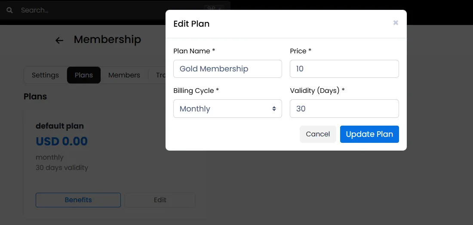Viewport: 473px width, 225px height.
Task: Click the Update Plan button
Action: [x=369, y=134]
